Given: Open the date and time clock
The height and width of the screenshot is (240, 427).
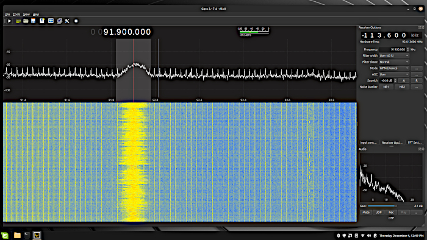Looking at the screenshot, I should 401,236.
